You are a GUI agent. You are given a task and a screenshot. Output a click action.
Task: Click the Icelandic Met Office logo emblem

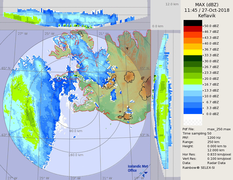143,173
